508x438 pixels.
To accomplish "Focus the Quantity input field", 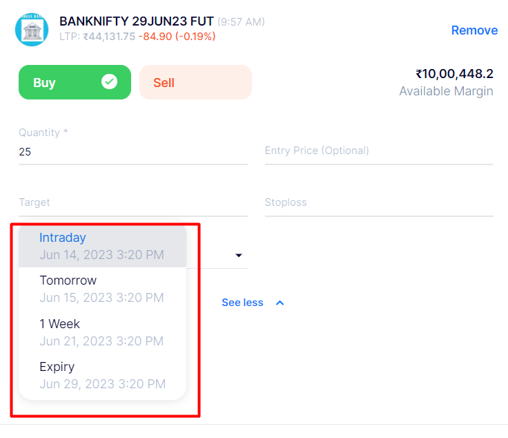I will 133,151.
